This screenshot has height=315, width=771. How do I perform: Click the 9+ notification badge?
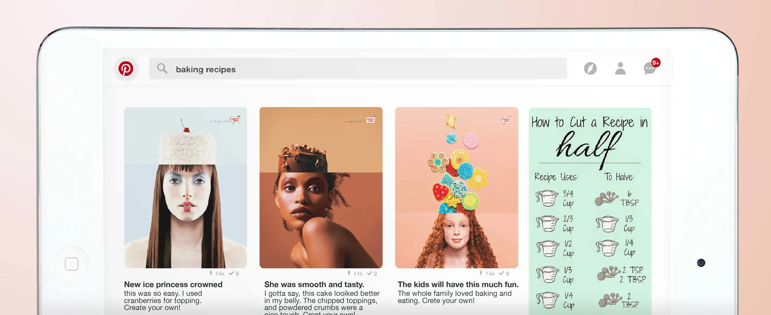(x=656, y=63)
